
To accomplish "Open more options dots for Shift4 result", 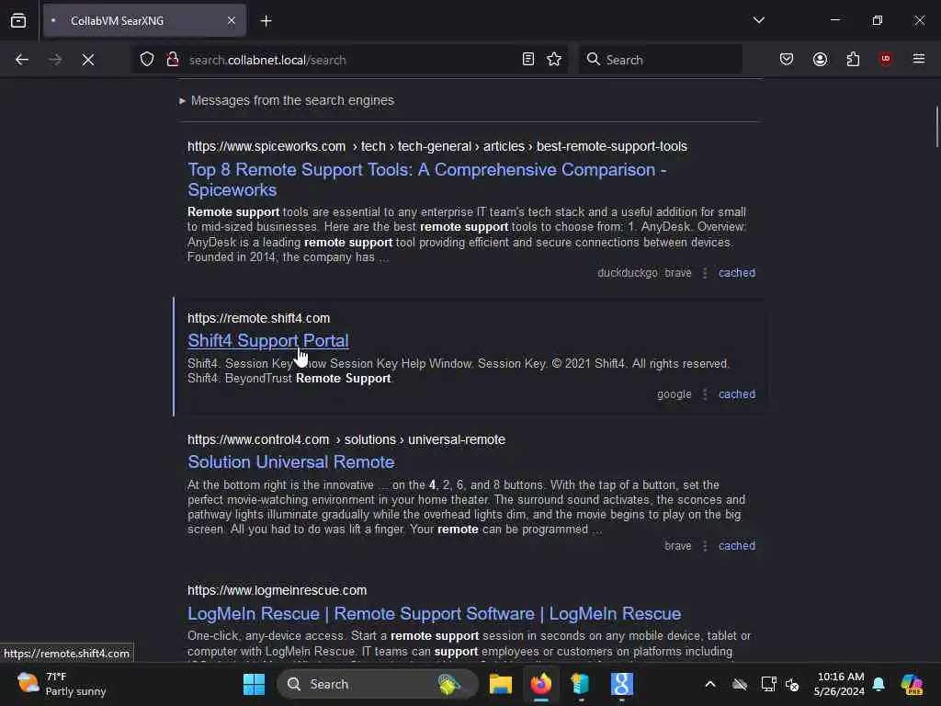I will click(x=705, y=394).
